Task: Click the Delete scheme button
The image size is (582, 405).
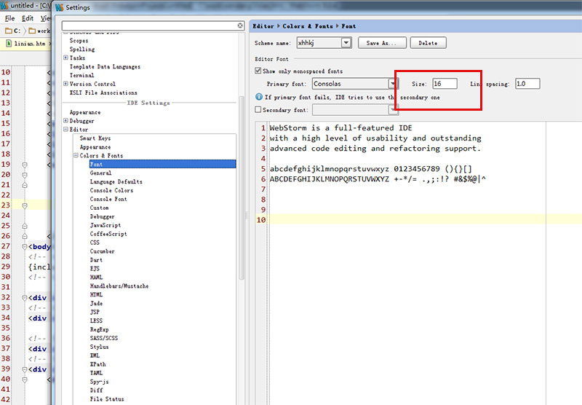Action: coord(428,43)
